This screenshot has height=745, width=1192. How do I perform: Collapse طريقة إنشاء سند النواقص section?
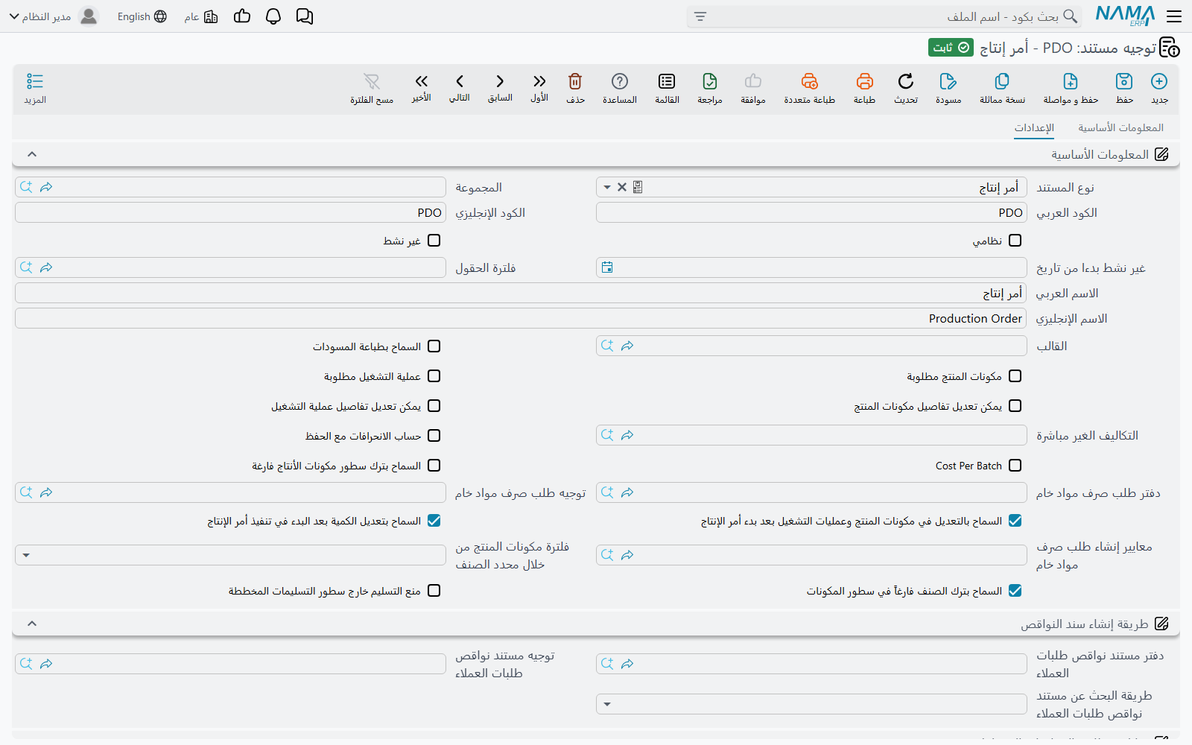32,624
